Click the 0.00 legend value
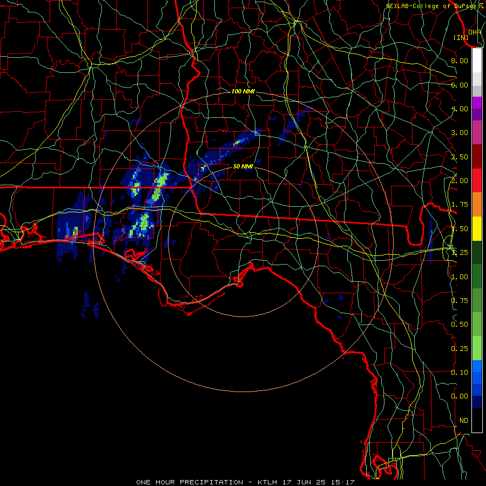Viewport: 486px width, 486px height. [460, 396]
